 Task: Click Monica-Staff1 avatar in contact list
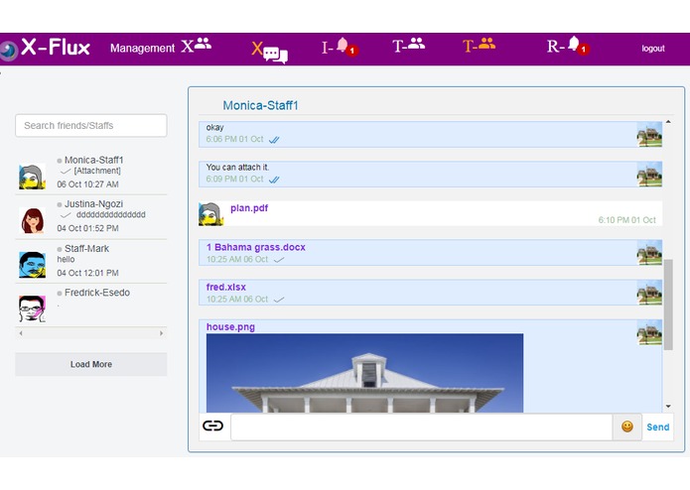pos(32,177)
